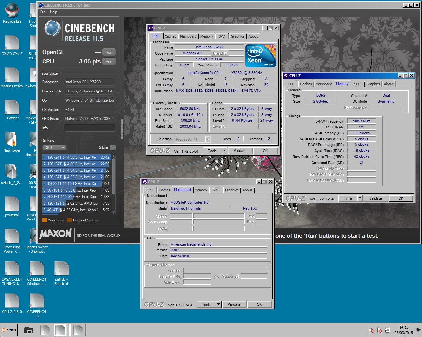422x337 pixels.
Task: Click the CPU-Z title bar icon in memory window
Action: click(x=286, y=76)
